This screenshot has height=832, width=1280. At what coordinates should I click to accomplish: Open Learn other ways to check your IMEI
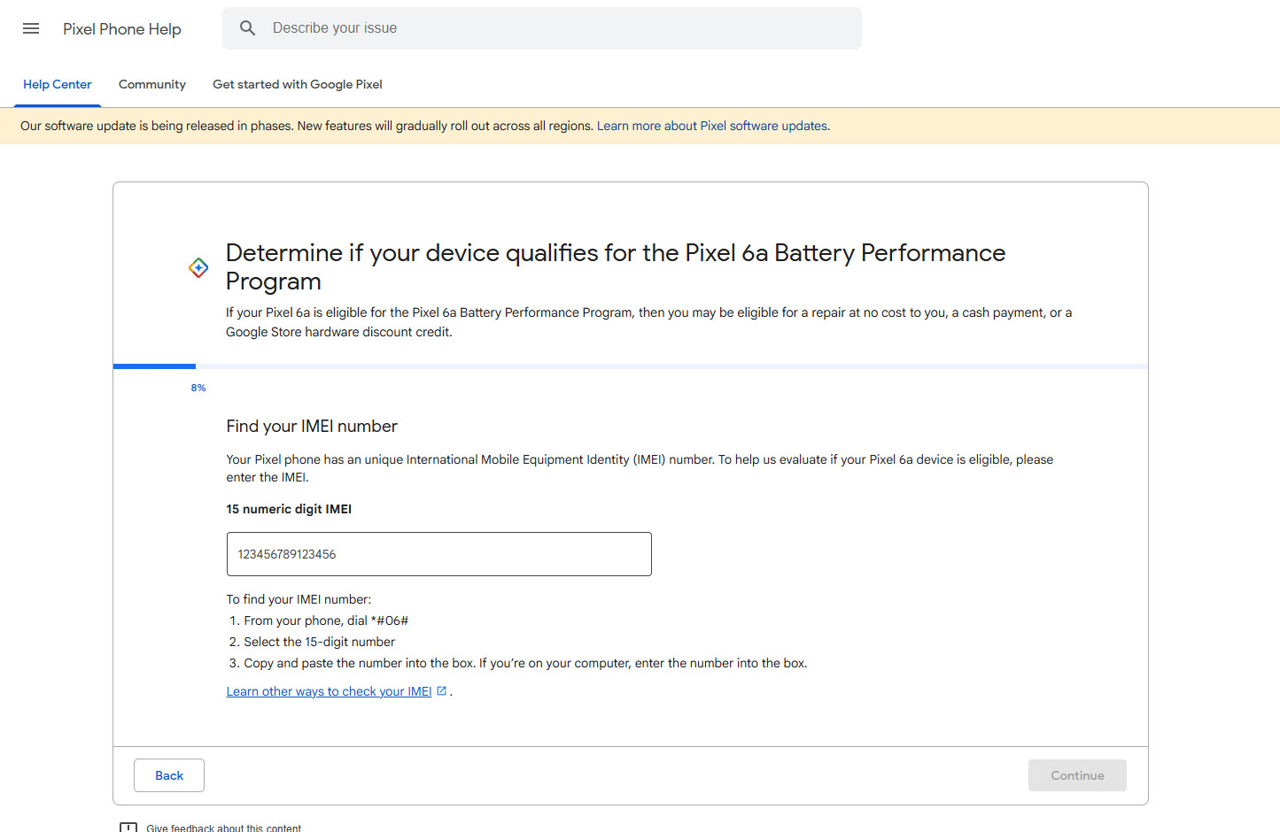click(330, 691)
